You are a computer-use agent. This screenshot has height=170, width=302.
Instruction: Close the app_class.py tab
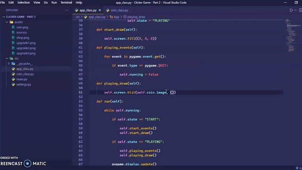tap(100, 10)
